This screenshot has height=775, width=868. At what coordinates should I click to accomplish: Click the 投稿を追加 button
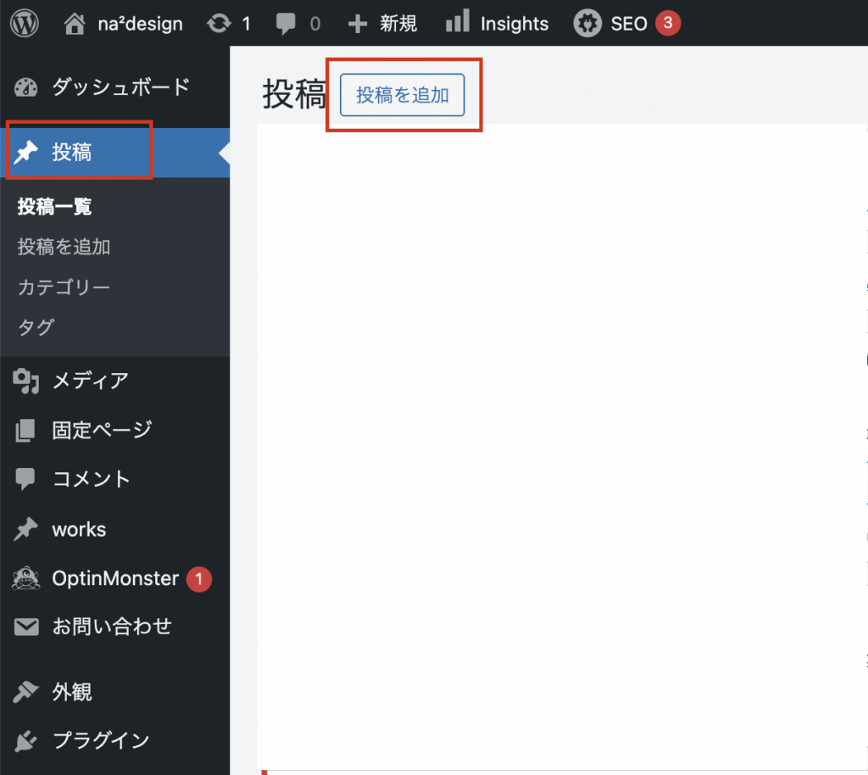click(401, 95)
